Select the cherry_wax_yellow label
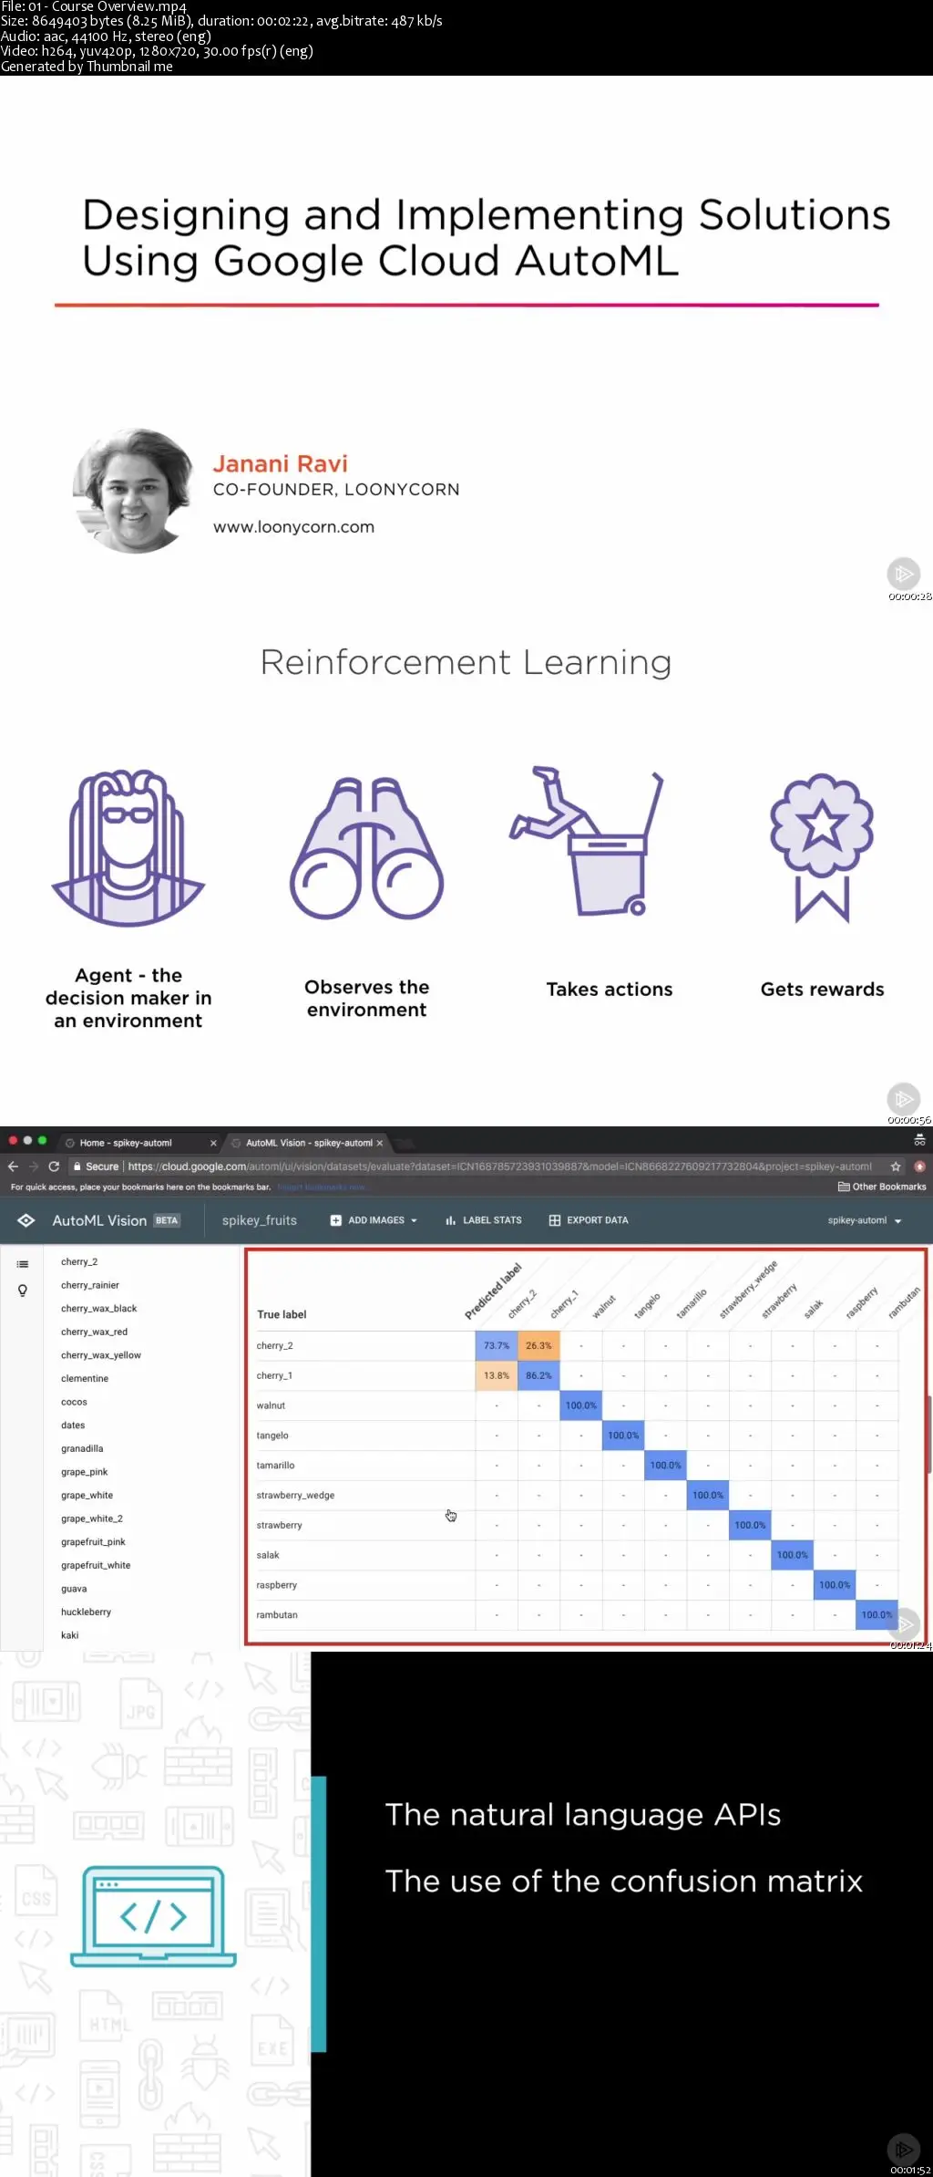933x2177 pixels. click(101, 1355)
